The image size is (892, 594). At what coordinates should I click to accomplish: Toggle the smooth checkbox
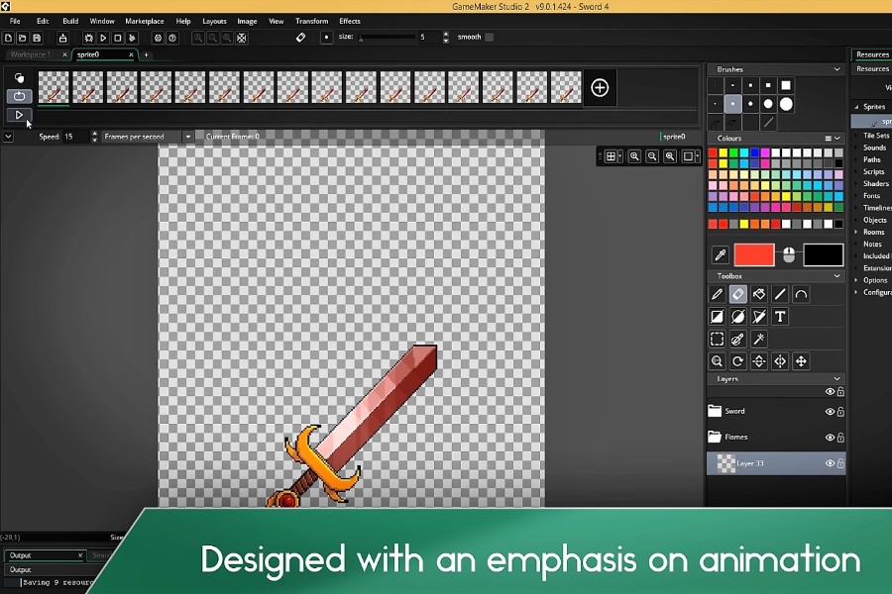(x=489, y=38)
